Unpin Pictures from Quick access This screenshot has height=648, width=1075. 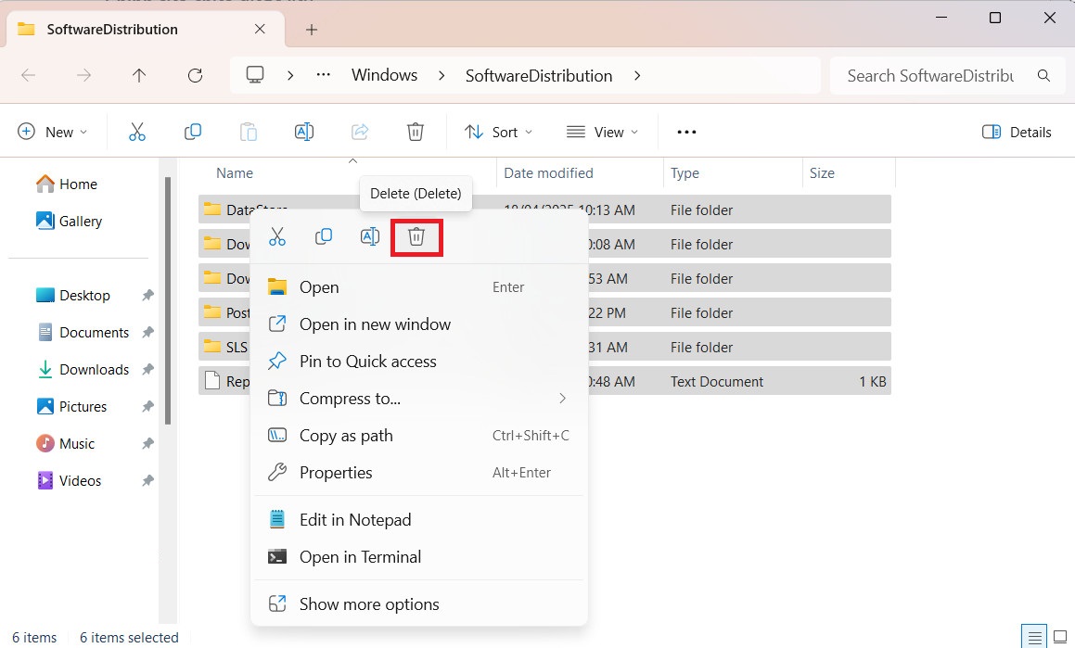tap(147, 406)
